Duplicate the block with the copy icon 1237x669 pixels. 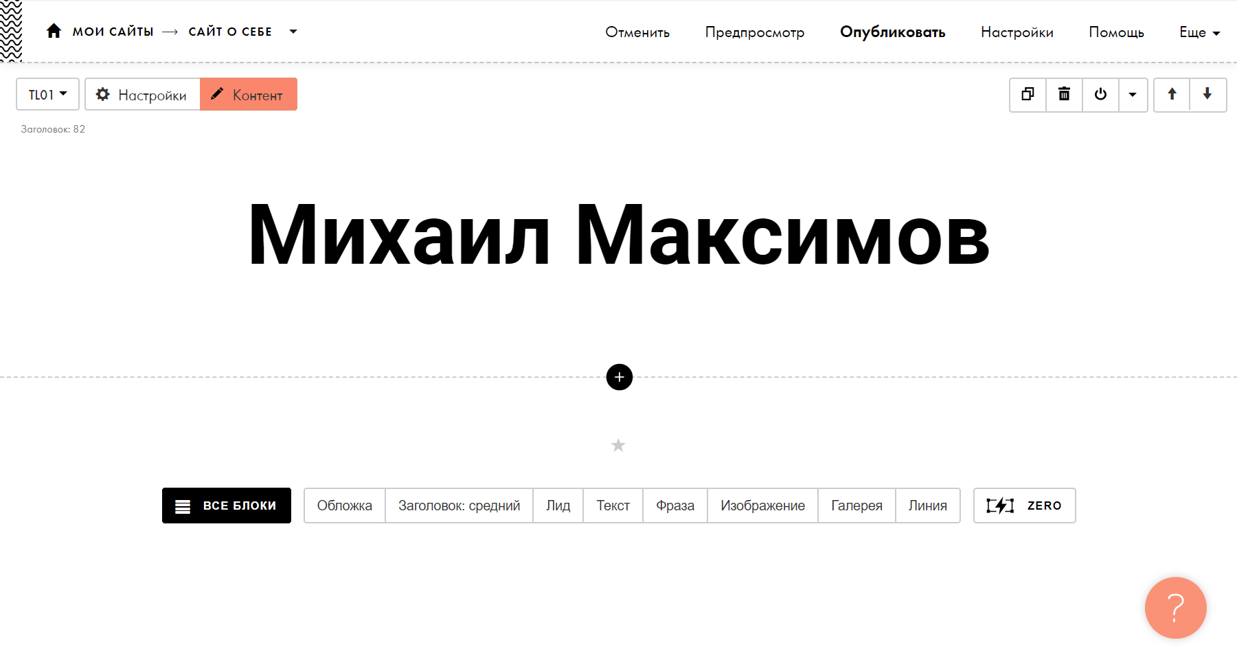pyautogui.click(x=1028, y=94)
